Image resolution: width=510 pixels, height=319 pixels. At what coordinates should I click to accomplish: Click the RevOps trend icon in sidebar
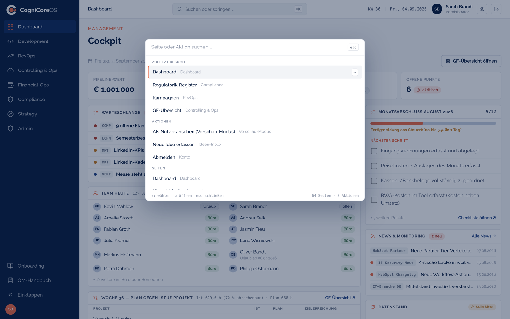[x=11, y=56]
